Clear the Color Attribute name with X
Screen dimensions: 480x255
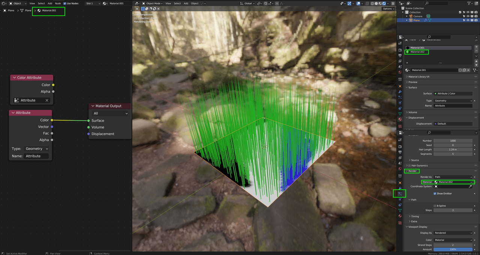pyautogui.click(x=47, y=100)
